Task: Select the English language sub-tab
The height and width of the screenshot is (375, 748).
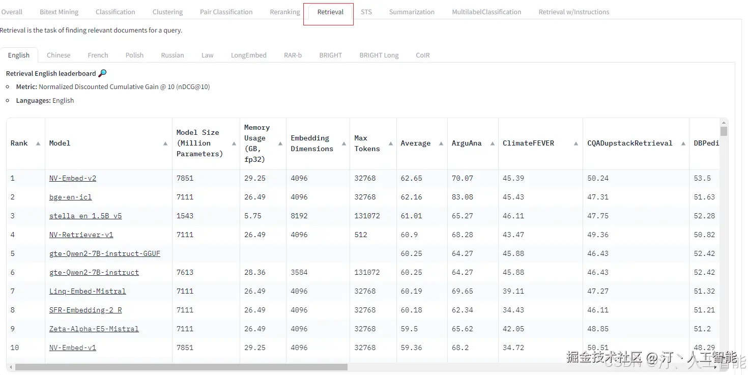Action: (x=19, y=55)
